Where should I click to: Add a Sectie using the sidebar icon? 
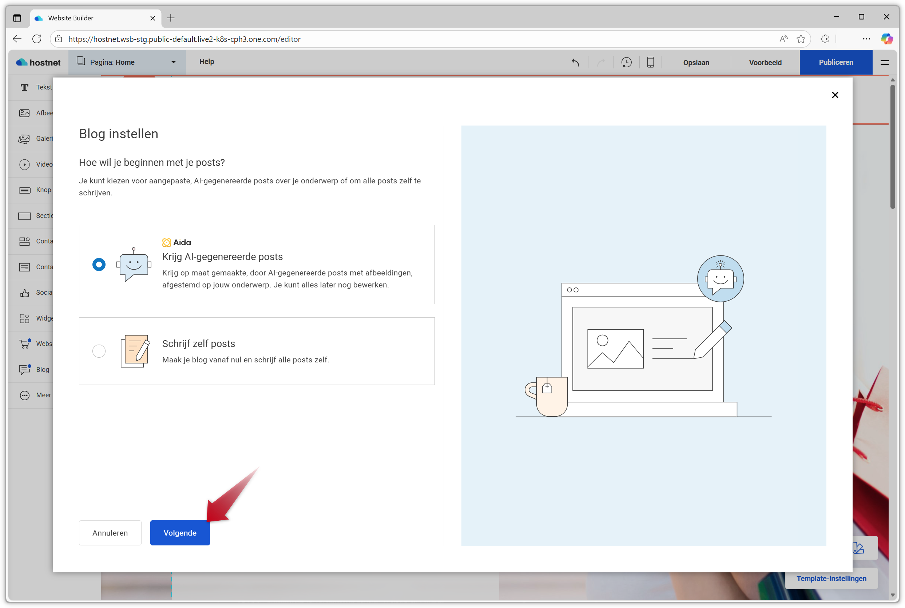(24, 216)
